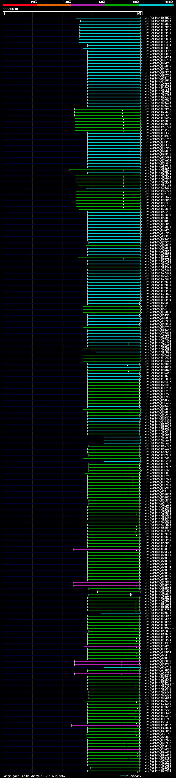Select hit label UniRef100_Q9FF05

158,51
